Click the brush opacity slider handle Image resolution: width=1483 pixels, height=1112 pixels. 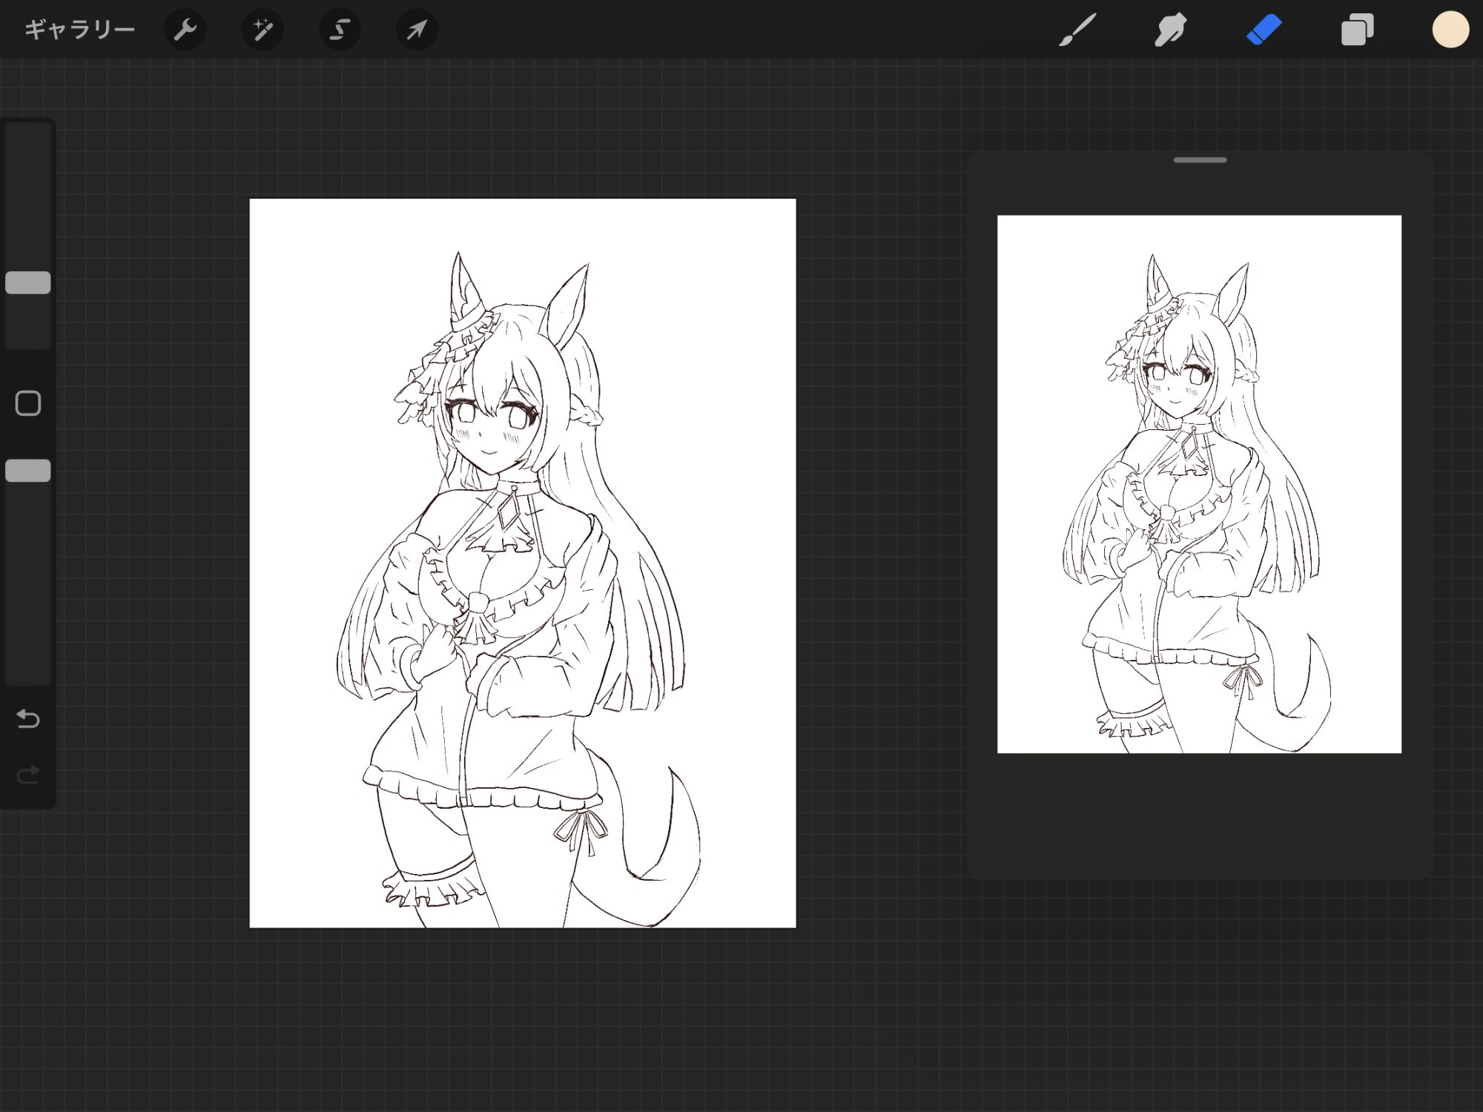pos(28,471)
